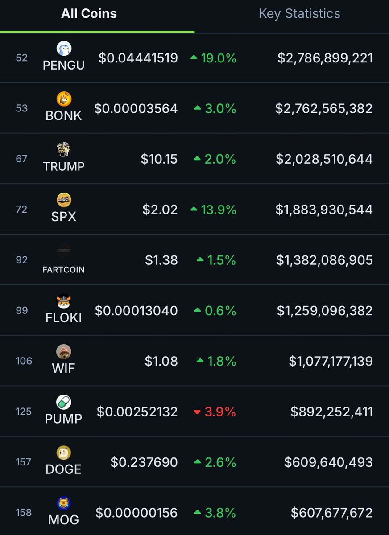Open the MOG cat icon
Viewport: 389px width, 535px height.
(x=64, y=503)
